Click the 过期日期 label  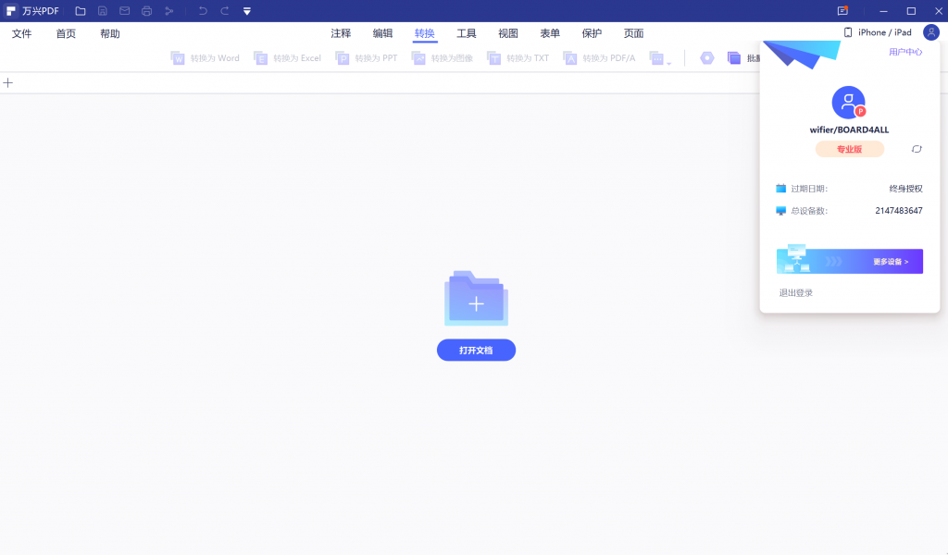click(x=809, y=189)
